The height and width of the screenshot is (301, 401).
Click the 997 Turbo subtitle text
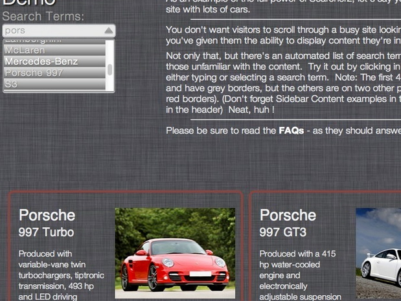tap(46, 232)
